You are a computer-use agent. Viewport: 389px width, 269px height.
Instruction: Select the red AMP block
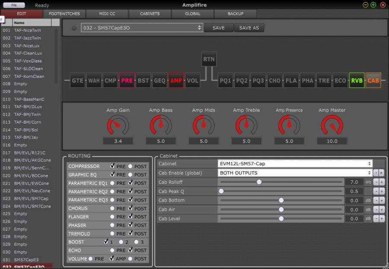pyautogui.click(x=176, y=80)
